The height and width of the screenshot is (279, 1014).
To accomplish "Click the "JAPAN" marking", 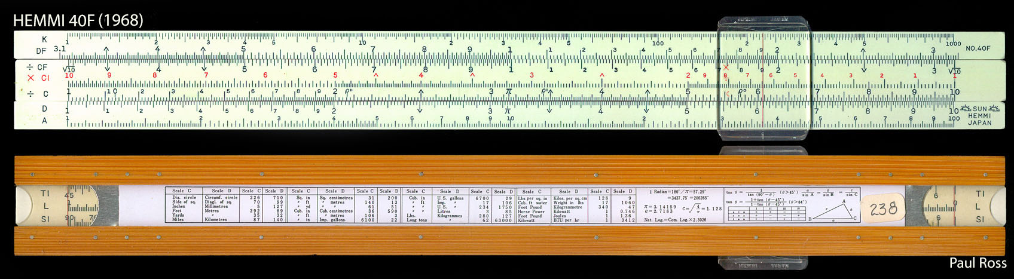I will 980,123.
